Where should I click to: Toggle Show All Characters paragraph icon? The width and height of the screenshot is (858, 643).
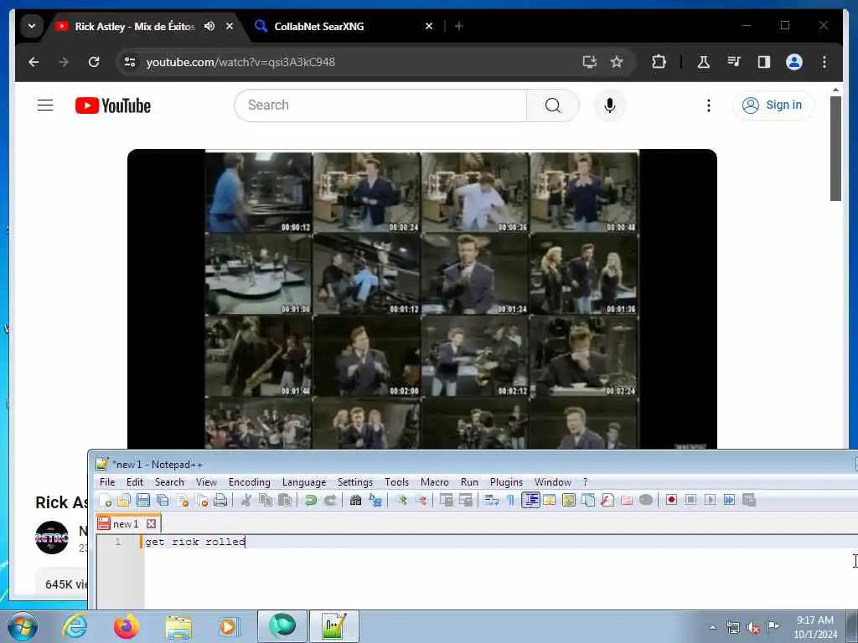point(510,501)
